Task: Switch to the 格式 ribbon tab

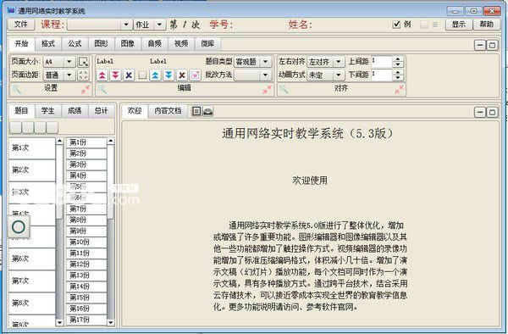Action: (48, 44)
